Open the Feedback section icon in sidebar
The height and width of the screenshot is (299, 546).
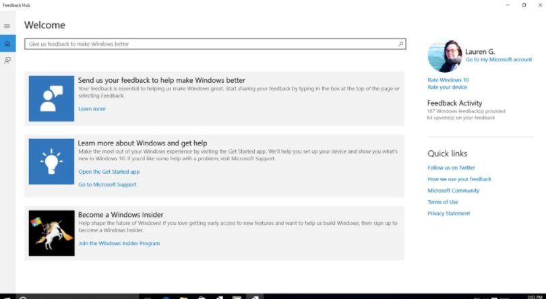(x=7, y=61)
